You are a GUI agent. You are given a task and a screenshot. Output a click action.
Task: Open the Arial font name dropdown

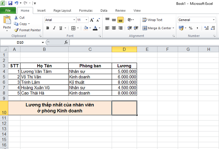[74, 20]
